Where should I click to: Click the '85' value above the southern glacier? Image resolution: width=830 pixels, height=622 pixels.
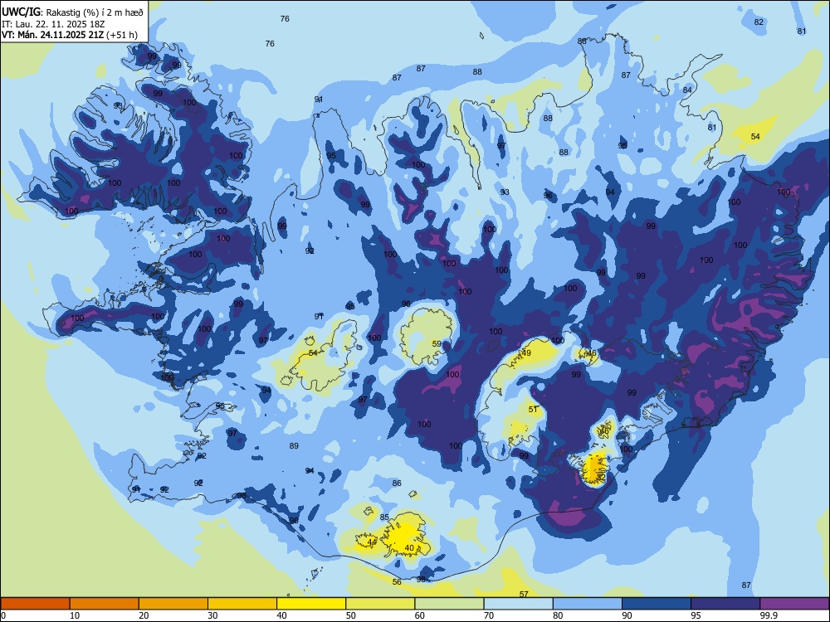pos(385,518)
